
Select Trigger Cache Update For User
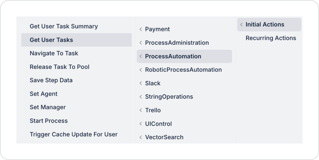click(x=74, y=134)
